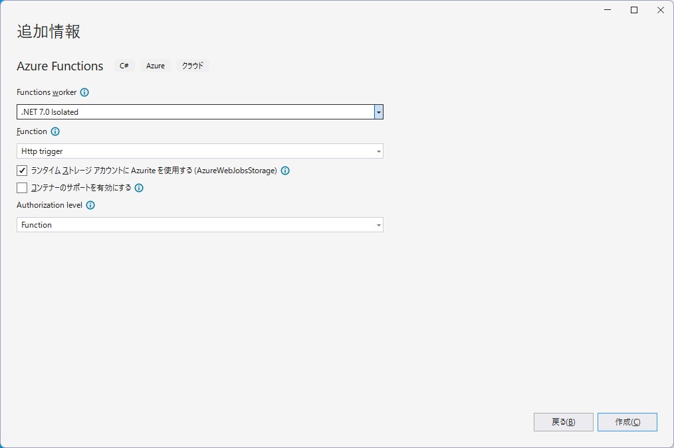Show info for Azurite storage account option

tap(285, 171)
